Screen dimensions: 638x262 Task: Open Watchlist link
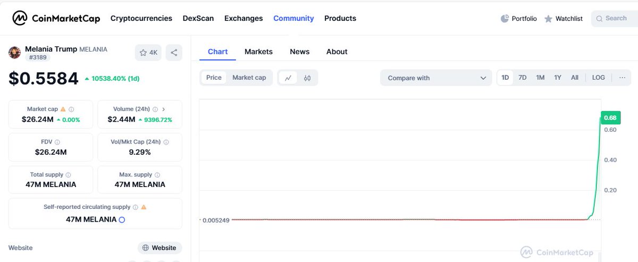point(564,19)
